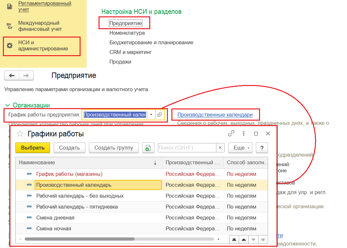347x248 pixels.
Task: Open the Предприятие settings item
Action: [x=126, y=23]
